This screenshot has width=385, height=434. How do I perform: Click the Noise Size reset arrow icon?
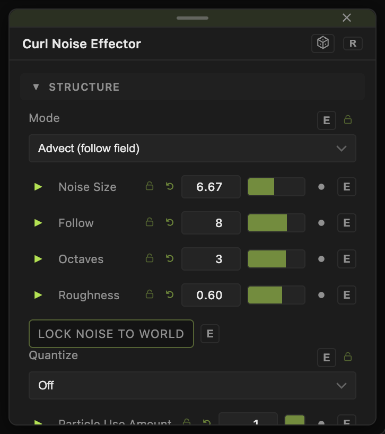point(170,186)
